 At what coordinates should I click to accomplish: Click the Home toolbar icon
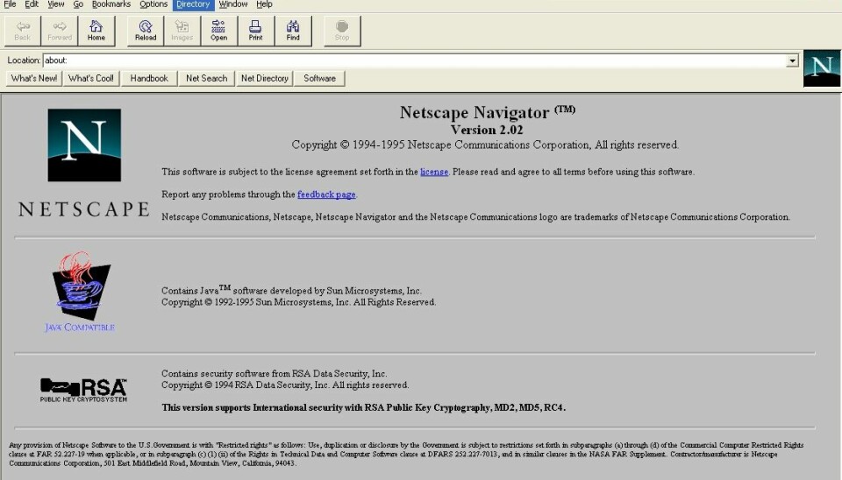click(96, 31)
